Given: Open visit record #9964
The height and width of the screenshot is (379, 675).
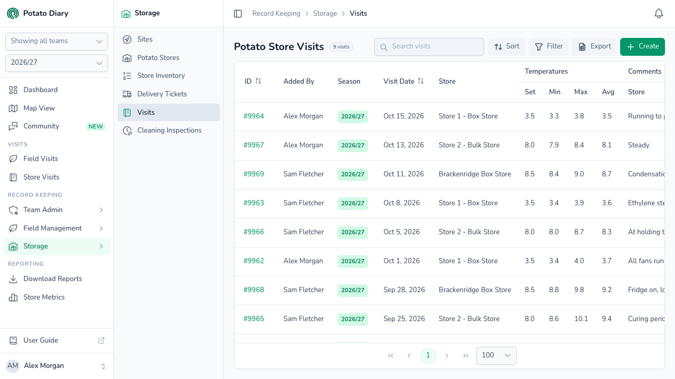Looking at the screenshot, I should pos(254,116).
